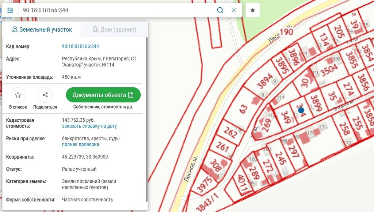Click the star favorites button beside search
Screen dimensions: 374x212
tap(252, 10)
